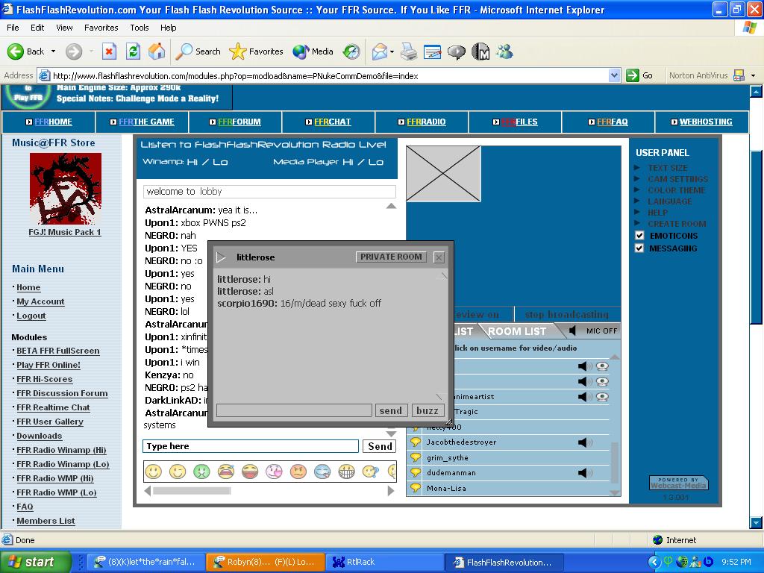
Task: Expand the TEXT SIZE option in User Panel
Action: click(x=668, y=168)
